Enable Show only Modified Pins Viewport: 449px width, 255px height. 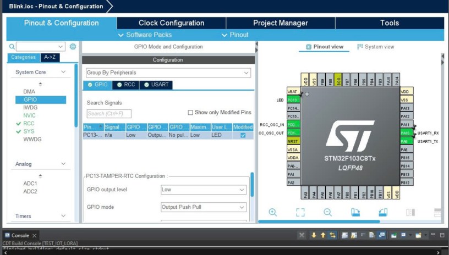click(x=190, y=113)
